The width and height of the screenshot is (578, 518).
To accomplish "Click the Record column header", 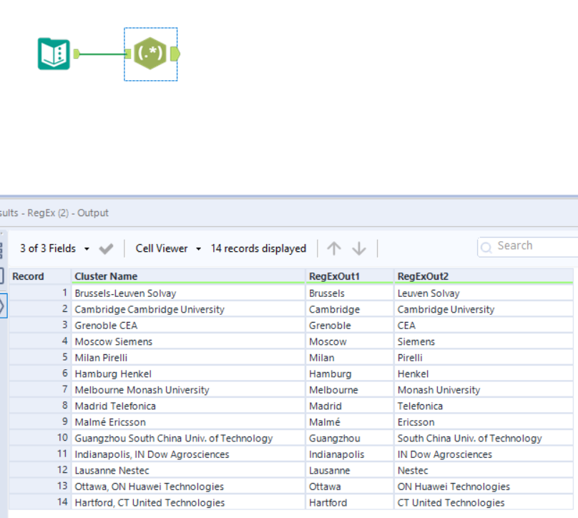I will click(29, 276).
